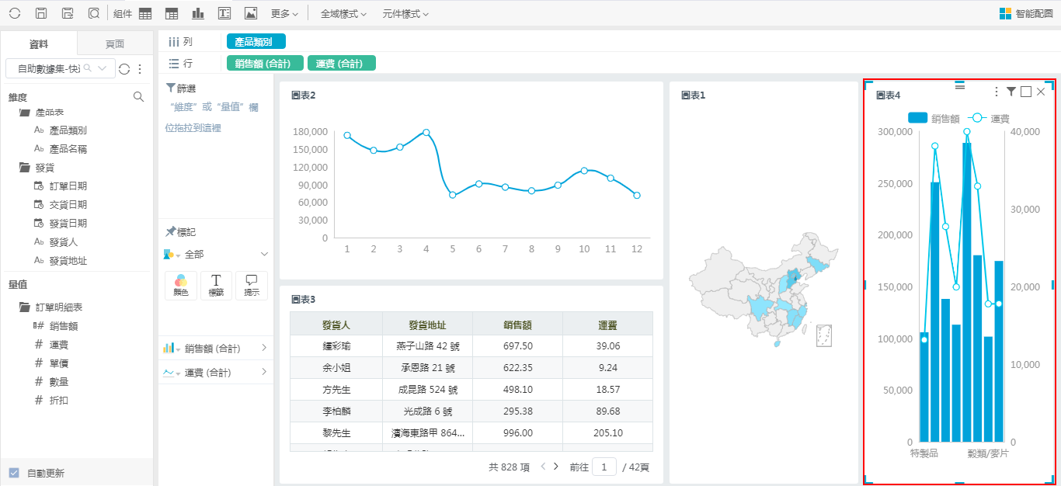Toggle the 自動更新 checkbox
Image resolution: width=1061 pixels, height=486 pixels.
[x=14, y=473]
